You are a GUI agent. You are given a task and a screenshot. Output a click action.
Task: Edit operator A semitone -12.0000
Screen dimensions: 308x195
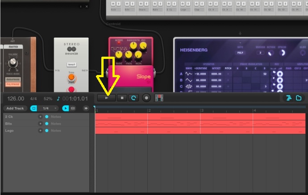tap(200, 74)
